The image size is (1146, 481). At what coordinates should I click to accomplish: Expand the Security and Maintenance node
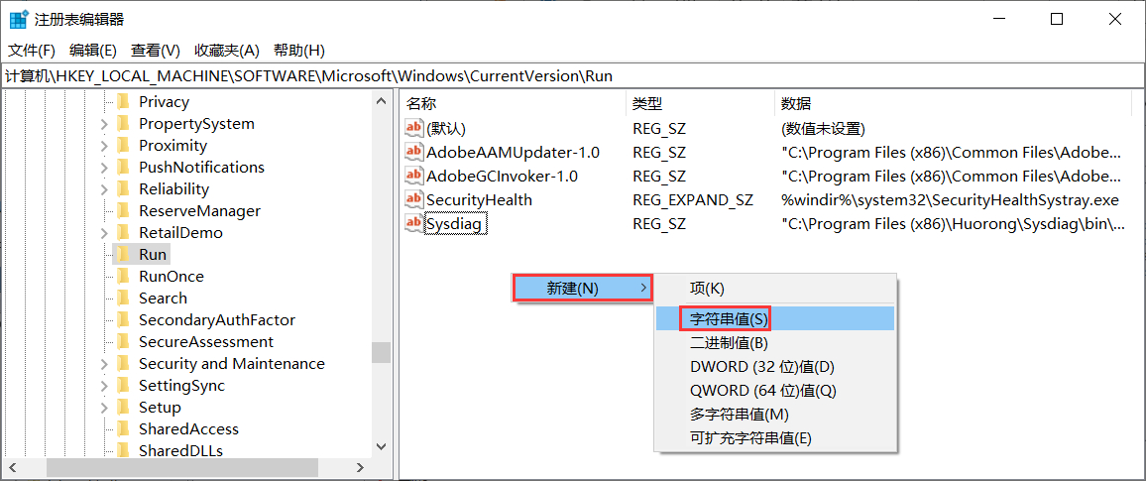(x=104, y=364)
